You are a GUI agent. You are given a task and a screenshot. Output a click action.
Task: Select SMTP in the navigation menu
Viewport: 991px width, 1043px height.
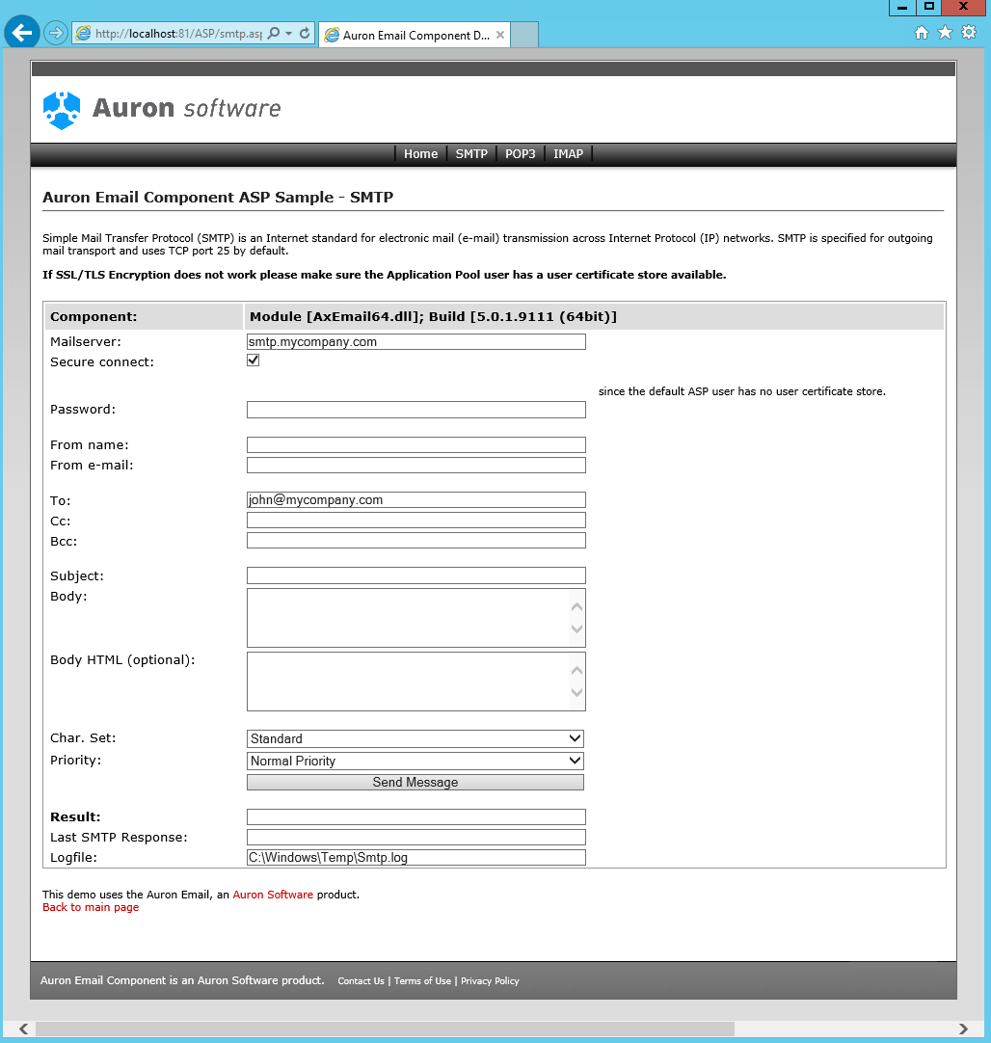471,154
